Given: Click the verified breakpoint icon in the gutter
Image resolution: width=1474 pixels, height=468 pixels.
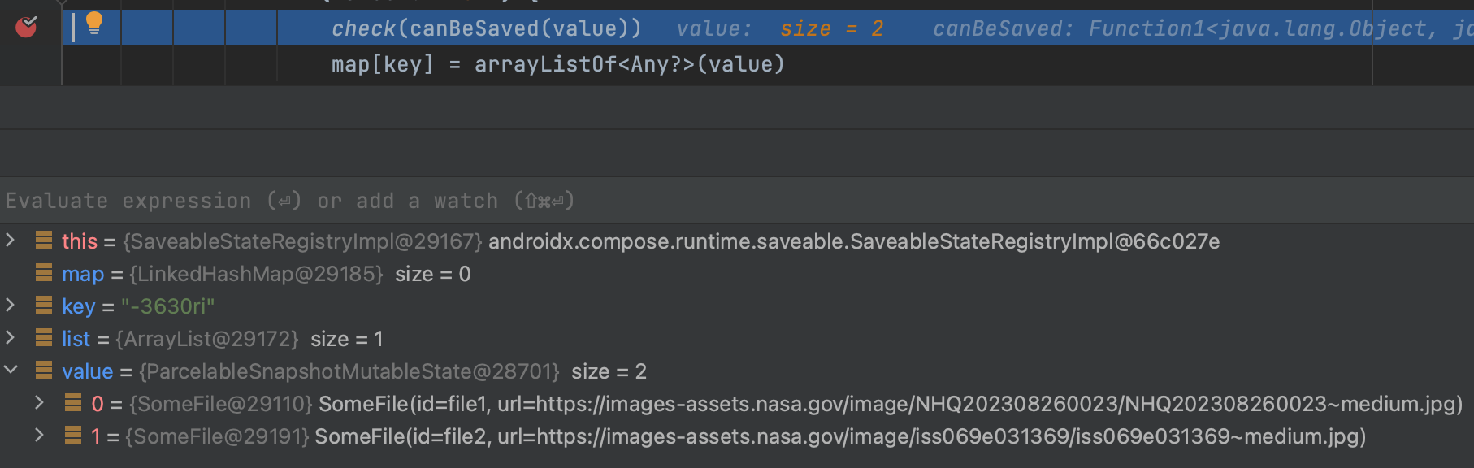Looking at the screenshot, I should (x=27, y=24).
